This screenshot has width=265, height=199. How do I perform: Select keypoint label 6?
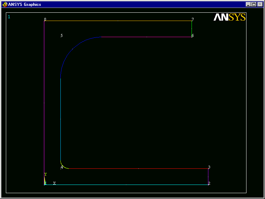[193, 35]
